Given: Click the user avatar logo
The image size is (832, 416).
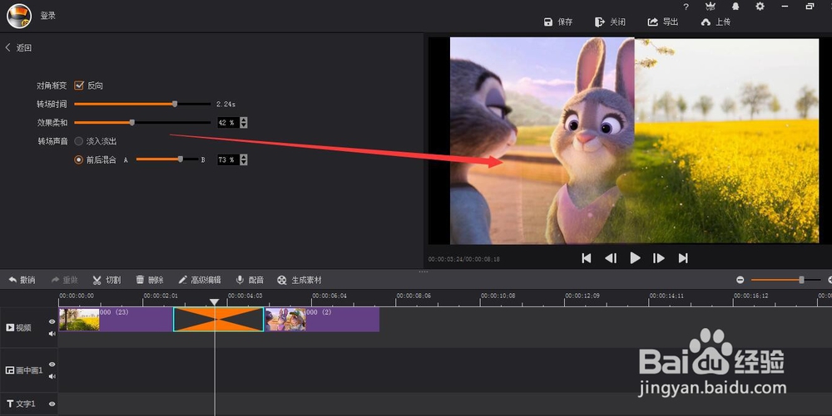Looking at the screenshot, I should [19, 15].
